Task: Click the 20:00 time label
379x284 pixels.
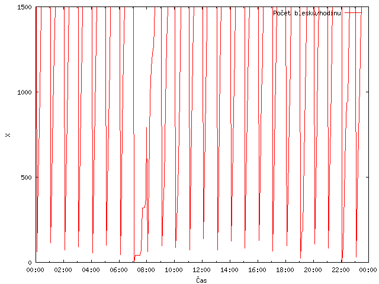Action: [313, 270]
